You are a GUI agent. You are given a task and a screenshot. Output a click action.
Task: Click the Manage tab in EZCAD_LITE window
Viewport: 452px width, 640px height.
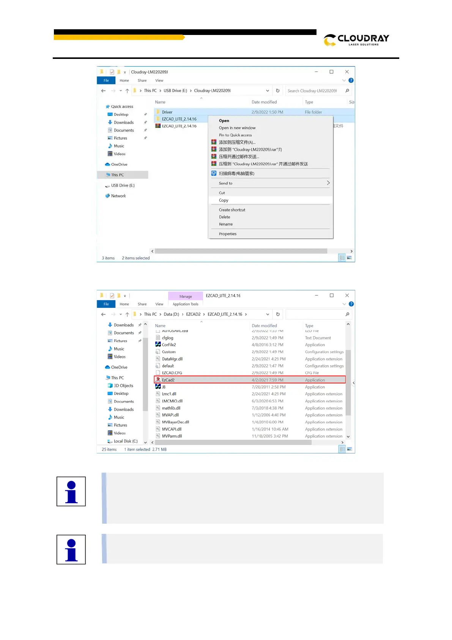click(186, 296)
